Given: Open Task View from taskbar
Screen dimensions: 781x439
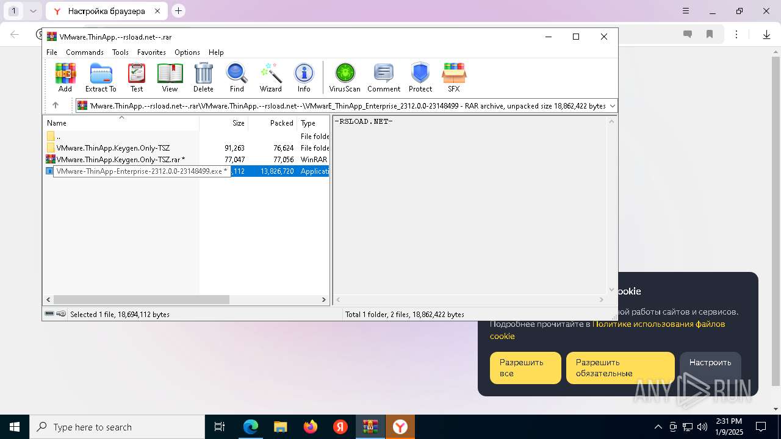Looking at the screenshot, I should click(x=220, y=427).
